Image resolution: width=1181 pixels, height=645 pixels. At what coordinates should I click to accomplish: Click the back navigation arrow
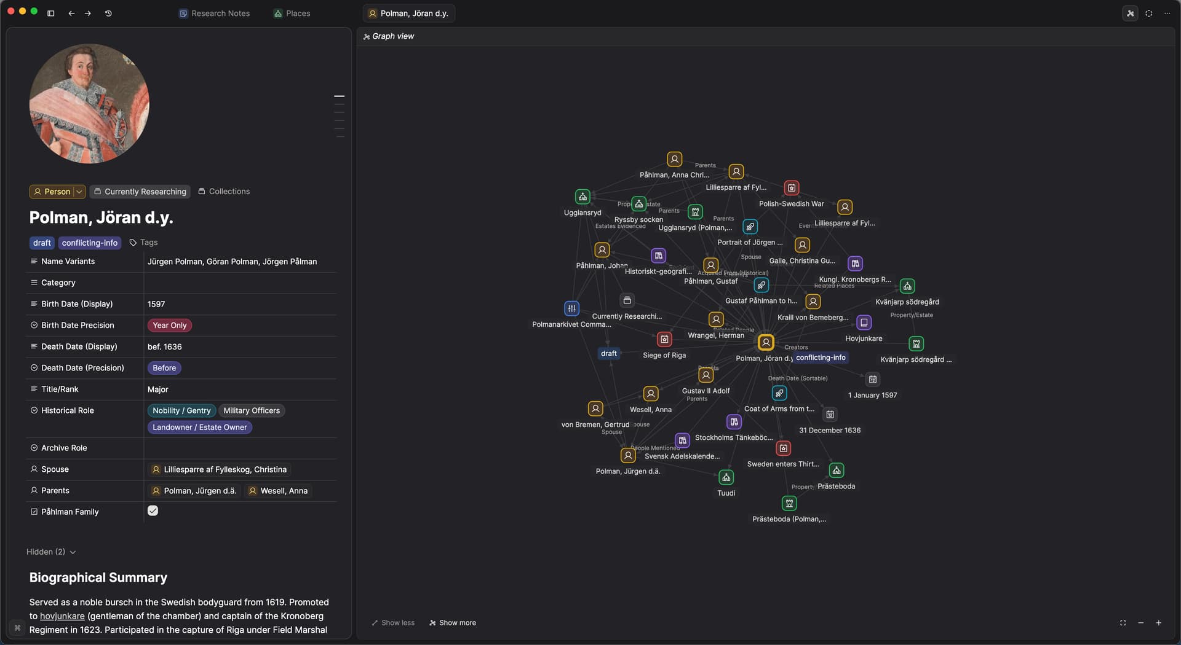(x=71, y=14)
